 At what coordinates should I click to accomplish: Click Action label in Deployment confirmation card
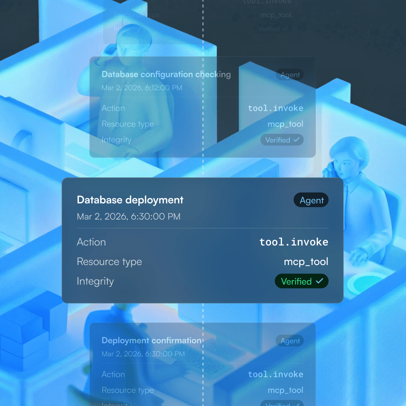[x=113, y=374]
